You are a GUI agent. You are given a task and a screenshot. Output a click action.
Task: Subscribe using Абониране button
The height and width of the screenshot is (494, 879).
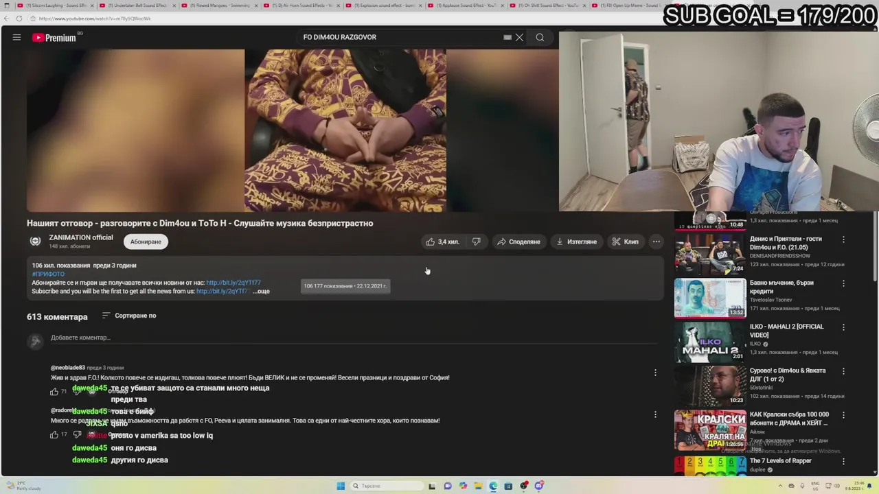tap(146, 242)
